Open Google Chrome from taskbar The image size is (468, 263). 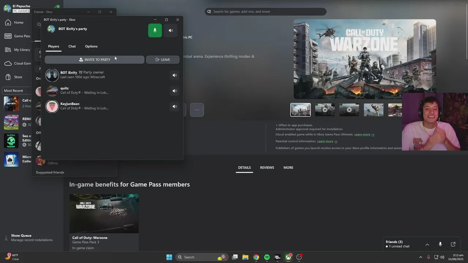pyautogui.click(x=256, y=257)
